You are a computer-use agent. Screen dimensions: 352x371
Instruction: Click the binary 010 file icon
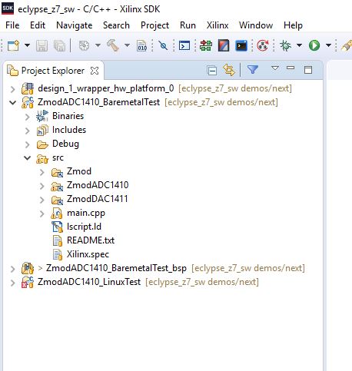[x=141, y=46]
